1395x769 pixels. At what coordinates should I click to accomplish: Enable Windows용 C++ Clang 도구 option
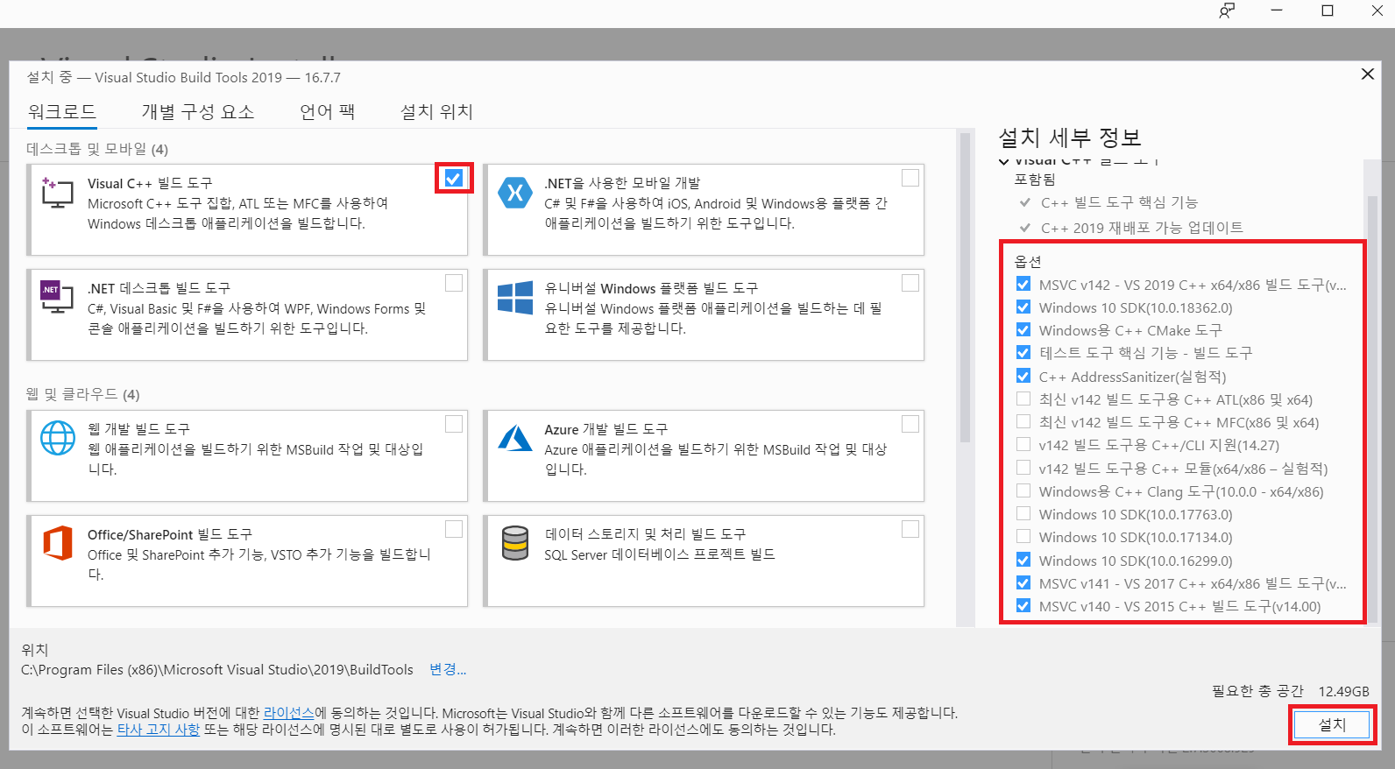1023,490
